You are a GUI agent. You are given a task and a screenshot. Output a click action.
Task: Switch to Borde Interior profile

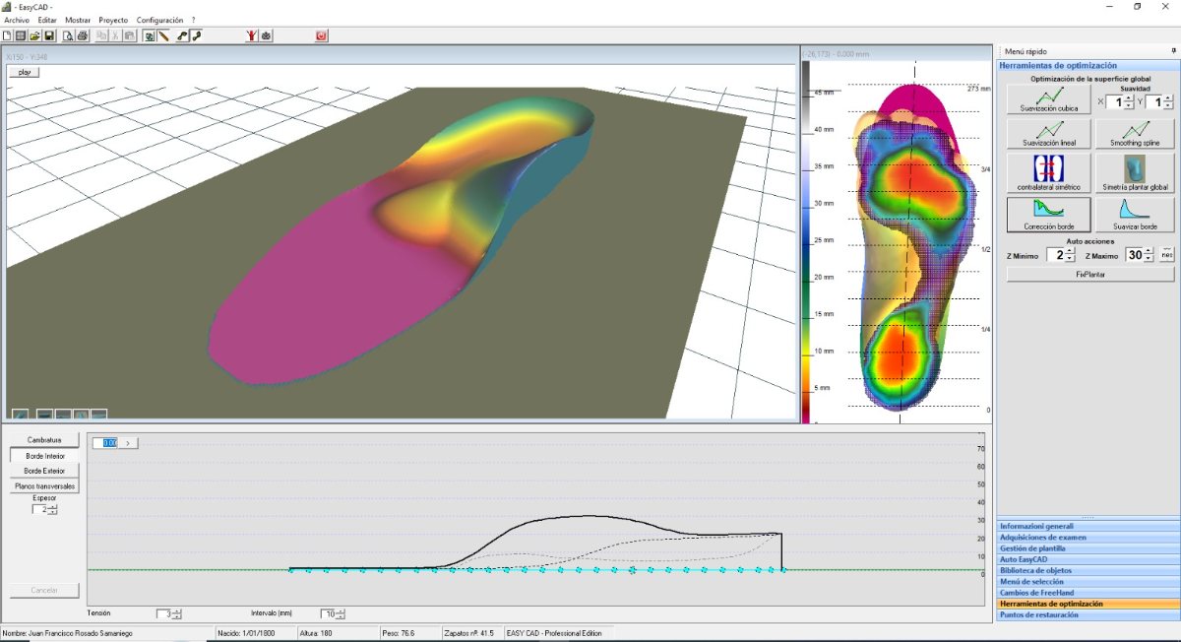point(44,456)
